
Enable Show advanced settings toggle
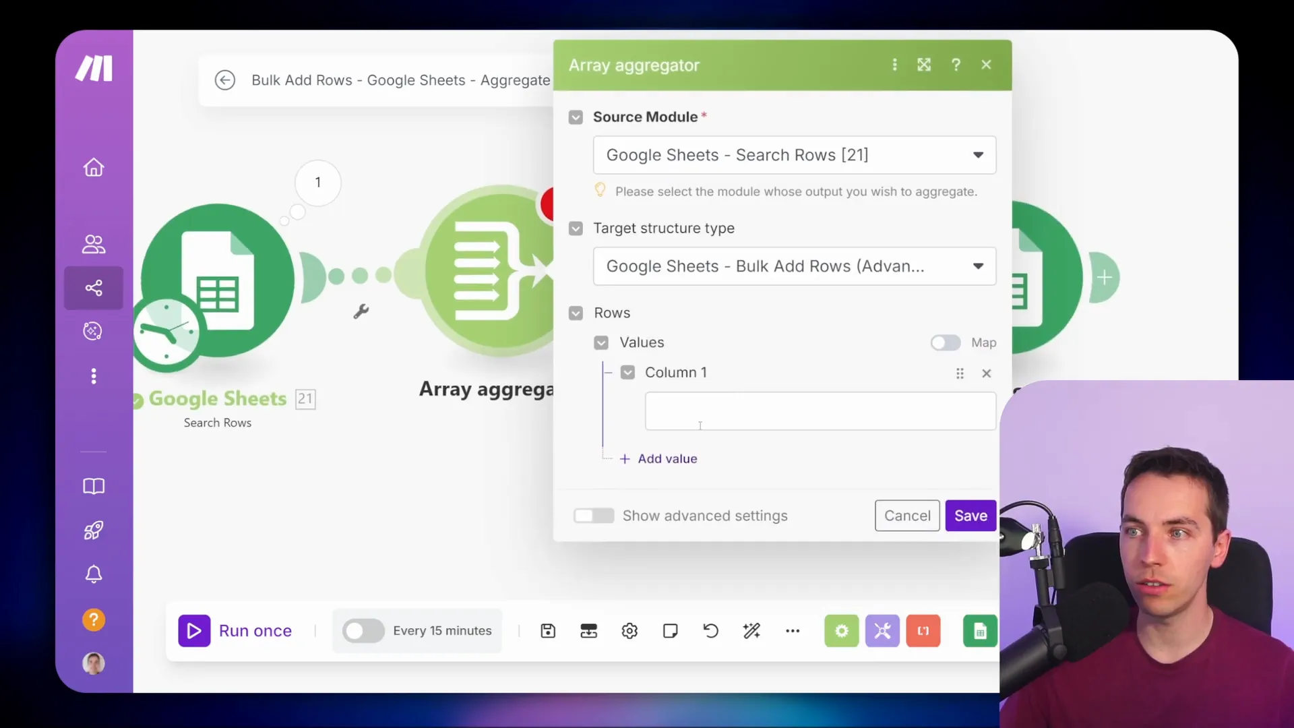tap(593, 516)
